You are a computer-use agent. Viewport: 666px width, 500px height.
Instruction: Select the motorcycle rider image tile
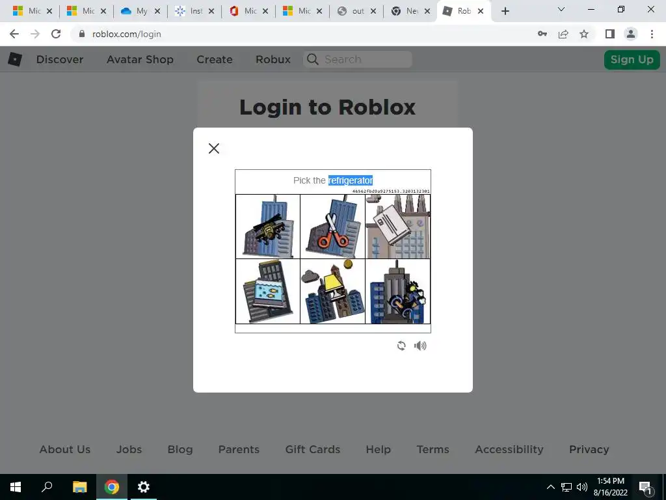pos(397,291)
